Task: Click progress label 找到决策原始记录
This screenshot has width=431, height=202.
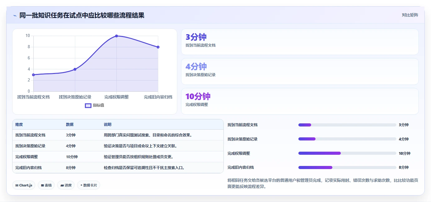Action: (242, 139)
